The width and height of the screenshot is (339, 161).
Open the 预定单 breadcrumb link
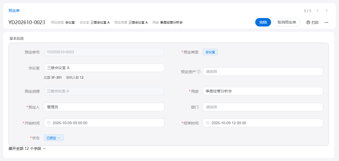[x=14, y=11]
